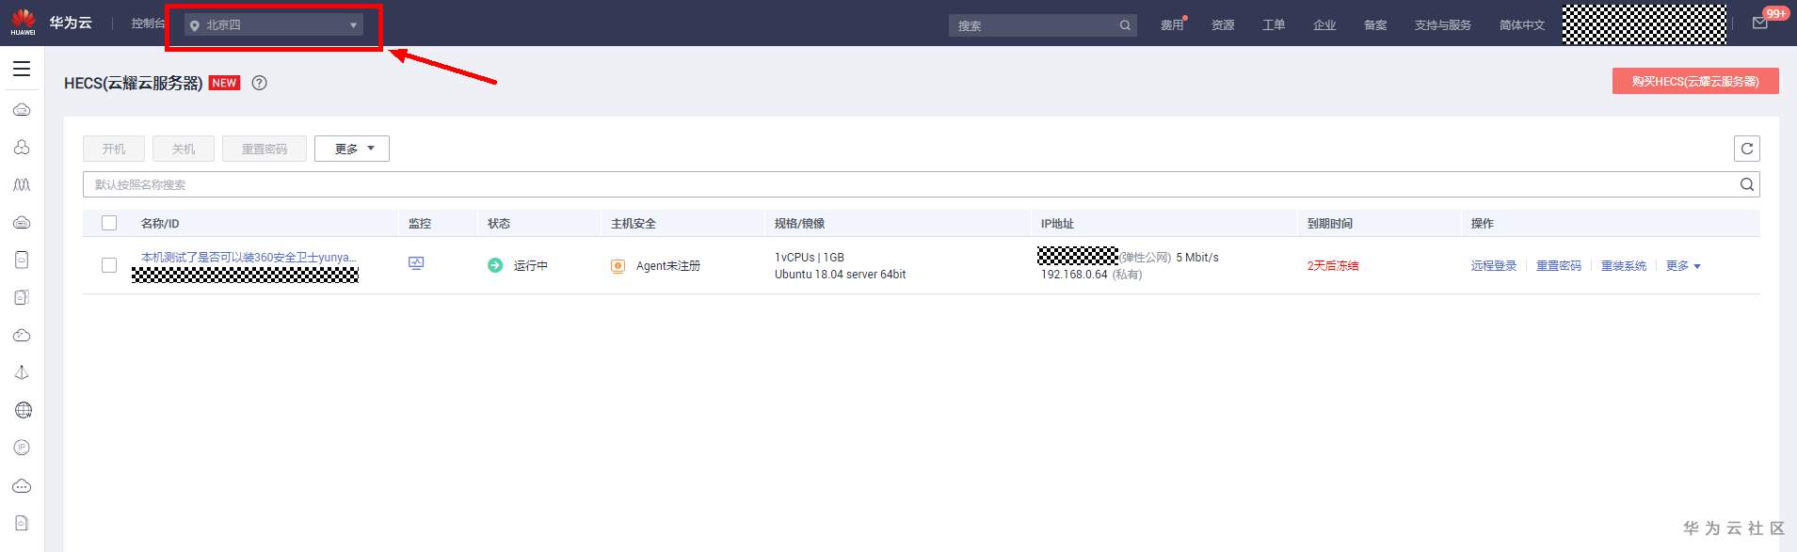Click the magnifier icon in name search bar
The width and height of the screenshot is (1797, 552).
1747,184
